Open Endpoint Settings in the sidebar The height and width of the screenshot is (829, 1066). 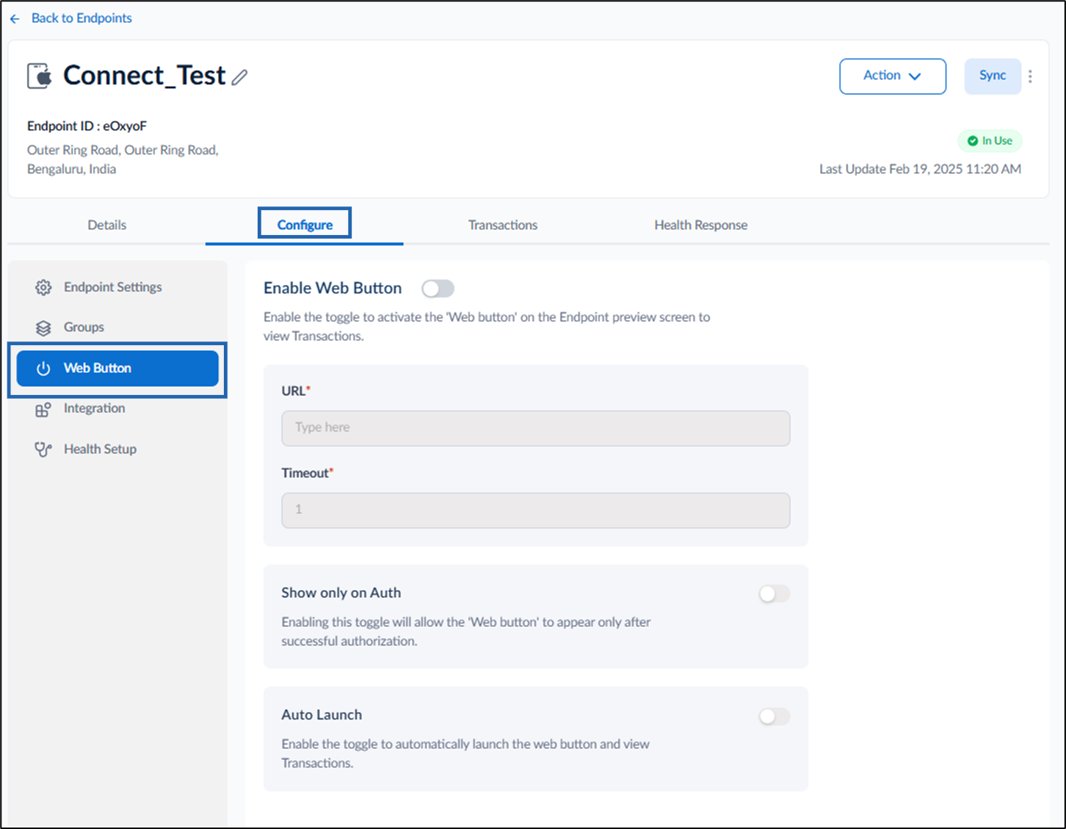[117, 287]
